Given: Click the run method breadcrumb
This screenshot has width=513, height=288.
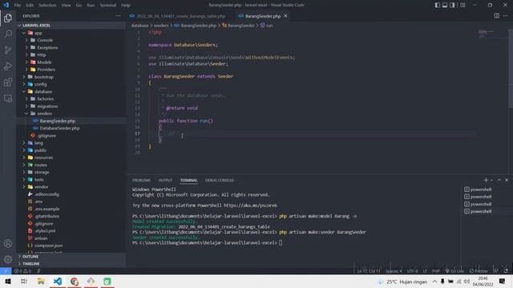Looking at the screenshot, I should tap(267, 25).
